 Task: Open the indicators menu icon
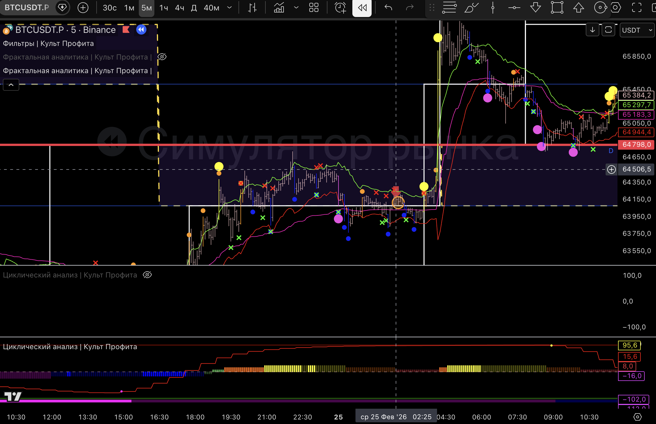coord(279,8)
